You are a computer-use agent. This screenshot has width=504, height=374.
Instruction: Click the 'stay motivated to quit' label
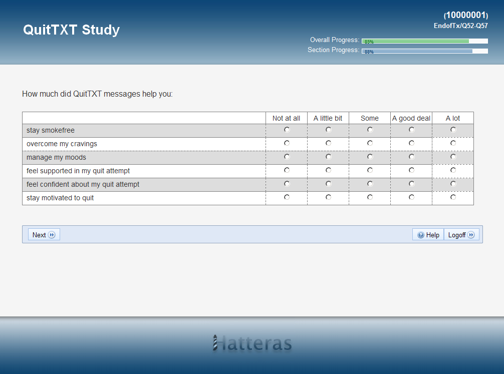60,198
